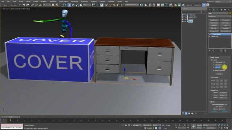
Task: Collapse the About rollout
Action: (x=209, y=102)
